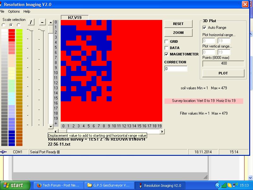Uncheck the Auto Range checkbox
The image size is (253, 190).
pos(204,28)
